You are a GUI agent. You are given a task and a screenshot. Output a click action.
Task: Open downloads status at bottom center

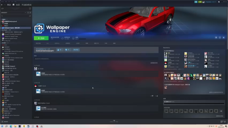(x=114, y=121)
